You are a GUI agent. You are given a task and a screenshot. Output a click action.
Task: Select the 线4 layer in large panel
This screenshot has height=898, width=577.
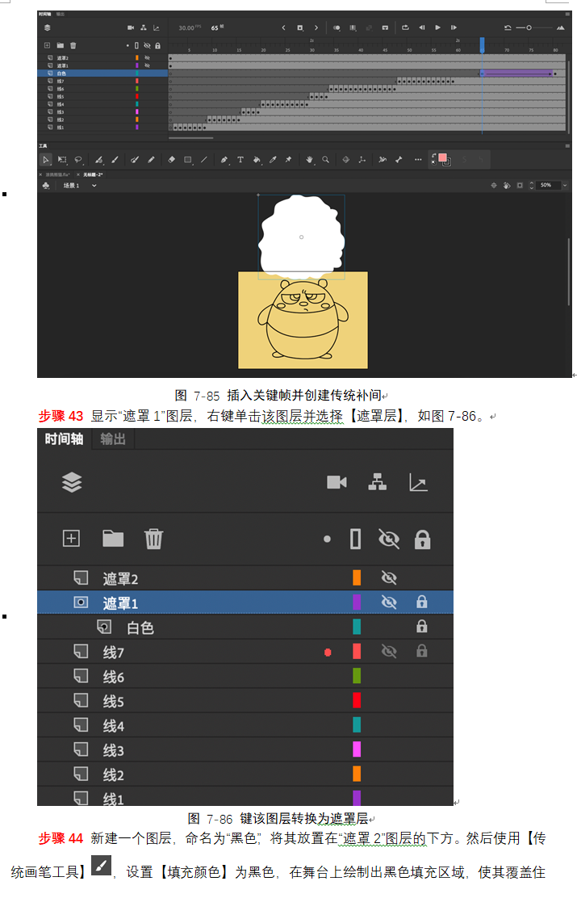pos(245,726)
